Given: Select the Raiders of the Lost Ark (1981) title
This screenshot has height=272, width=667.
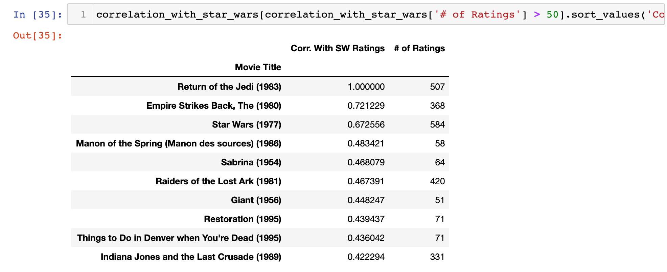Looking at the screenshot, I should 218,181.
